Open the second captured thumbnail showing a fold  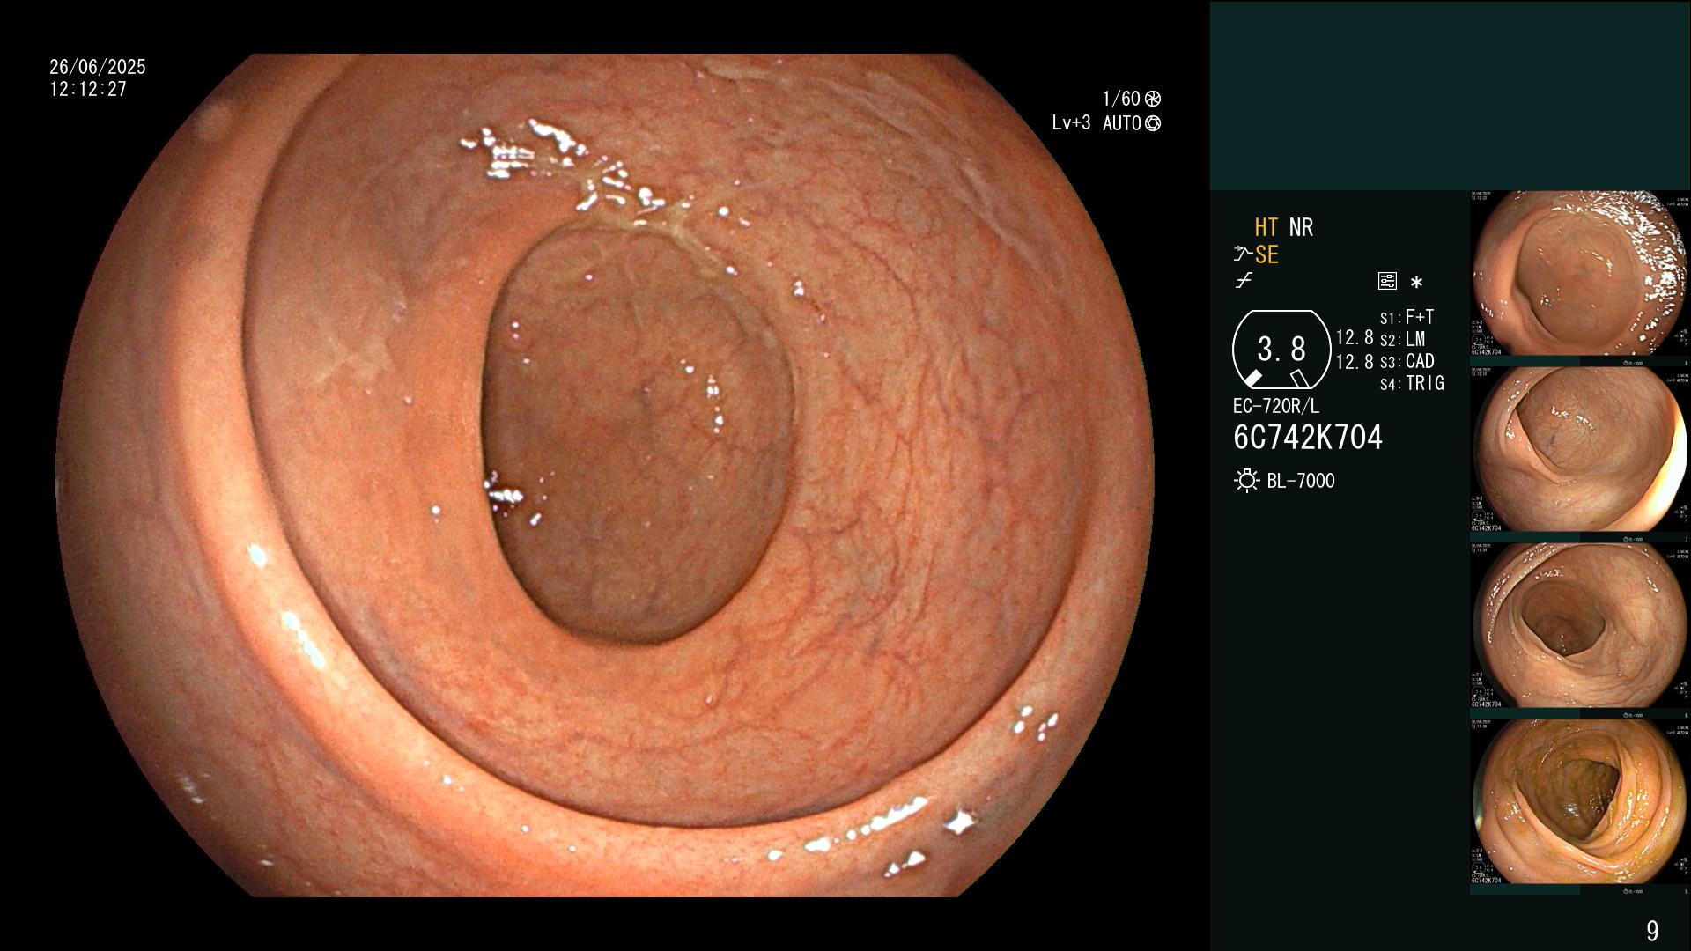click(1580, 450)
